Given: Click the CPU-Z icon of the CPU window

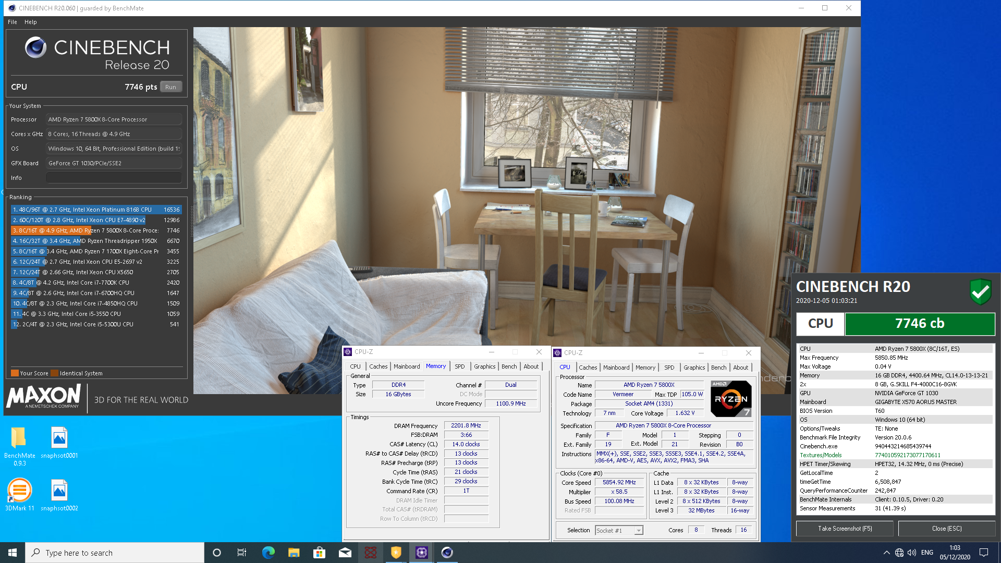Looking at the screenshot, I should point(557,353).
